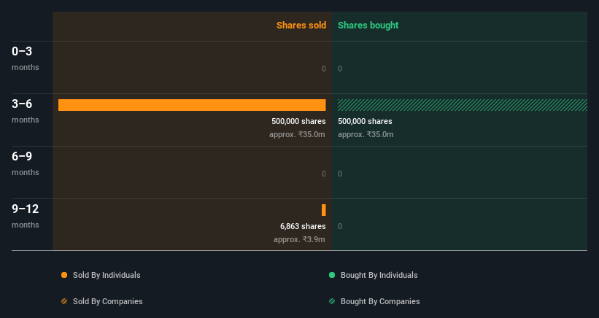Toggle the 'Sold By Companies' legend label
This screenshot has height=318, width=599.
coord(108,301)
